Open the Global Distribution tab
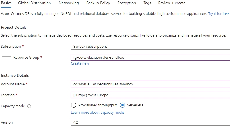Image resolution: width=230 pixels, height=132 pixels. point(34,3)
